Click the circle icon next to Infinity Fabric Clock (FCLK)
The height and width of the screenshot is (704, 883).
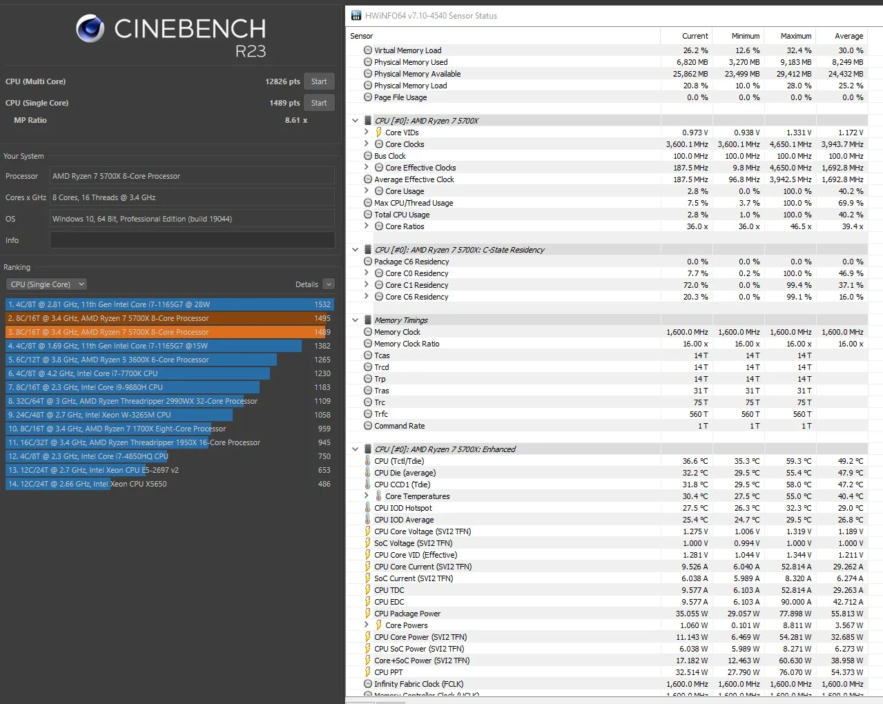(368, 684)
